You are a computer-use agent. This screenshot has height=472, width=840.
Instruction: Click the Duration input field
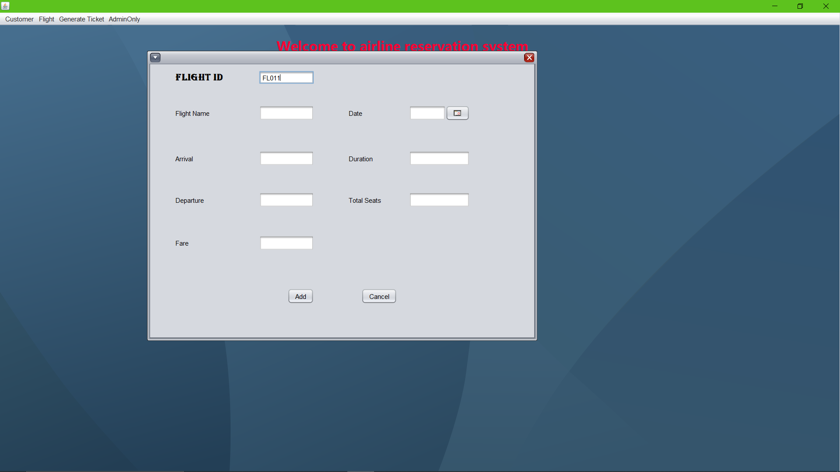point(439,159)
